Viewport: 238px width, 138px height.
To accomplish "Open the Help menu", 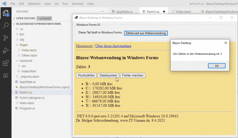I will pos(90,4).
